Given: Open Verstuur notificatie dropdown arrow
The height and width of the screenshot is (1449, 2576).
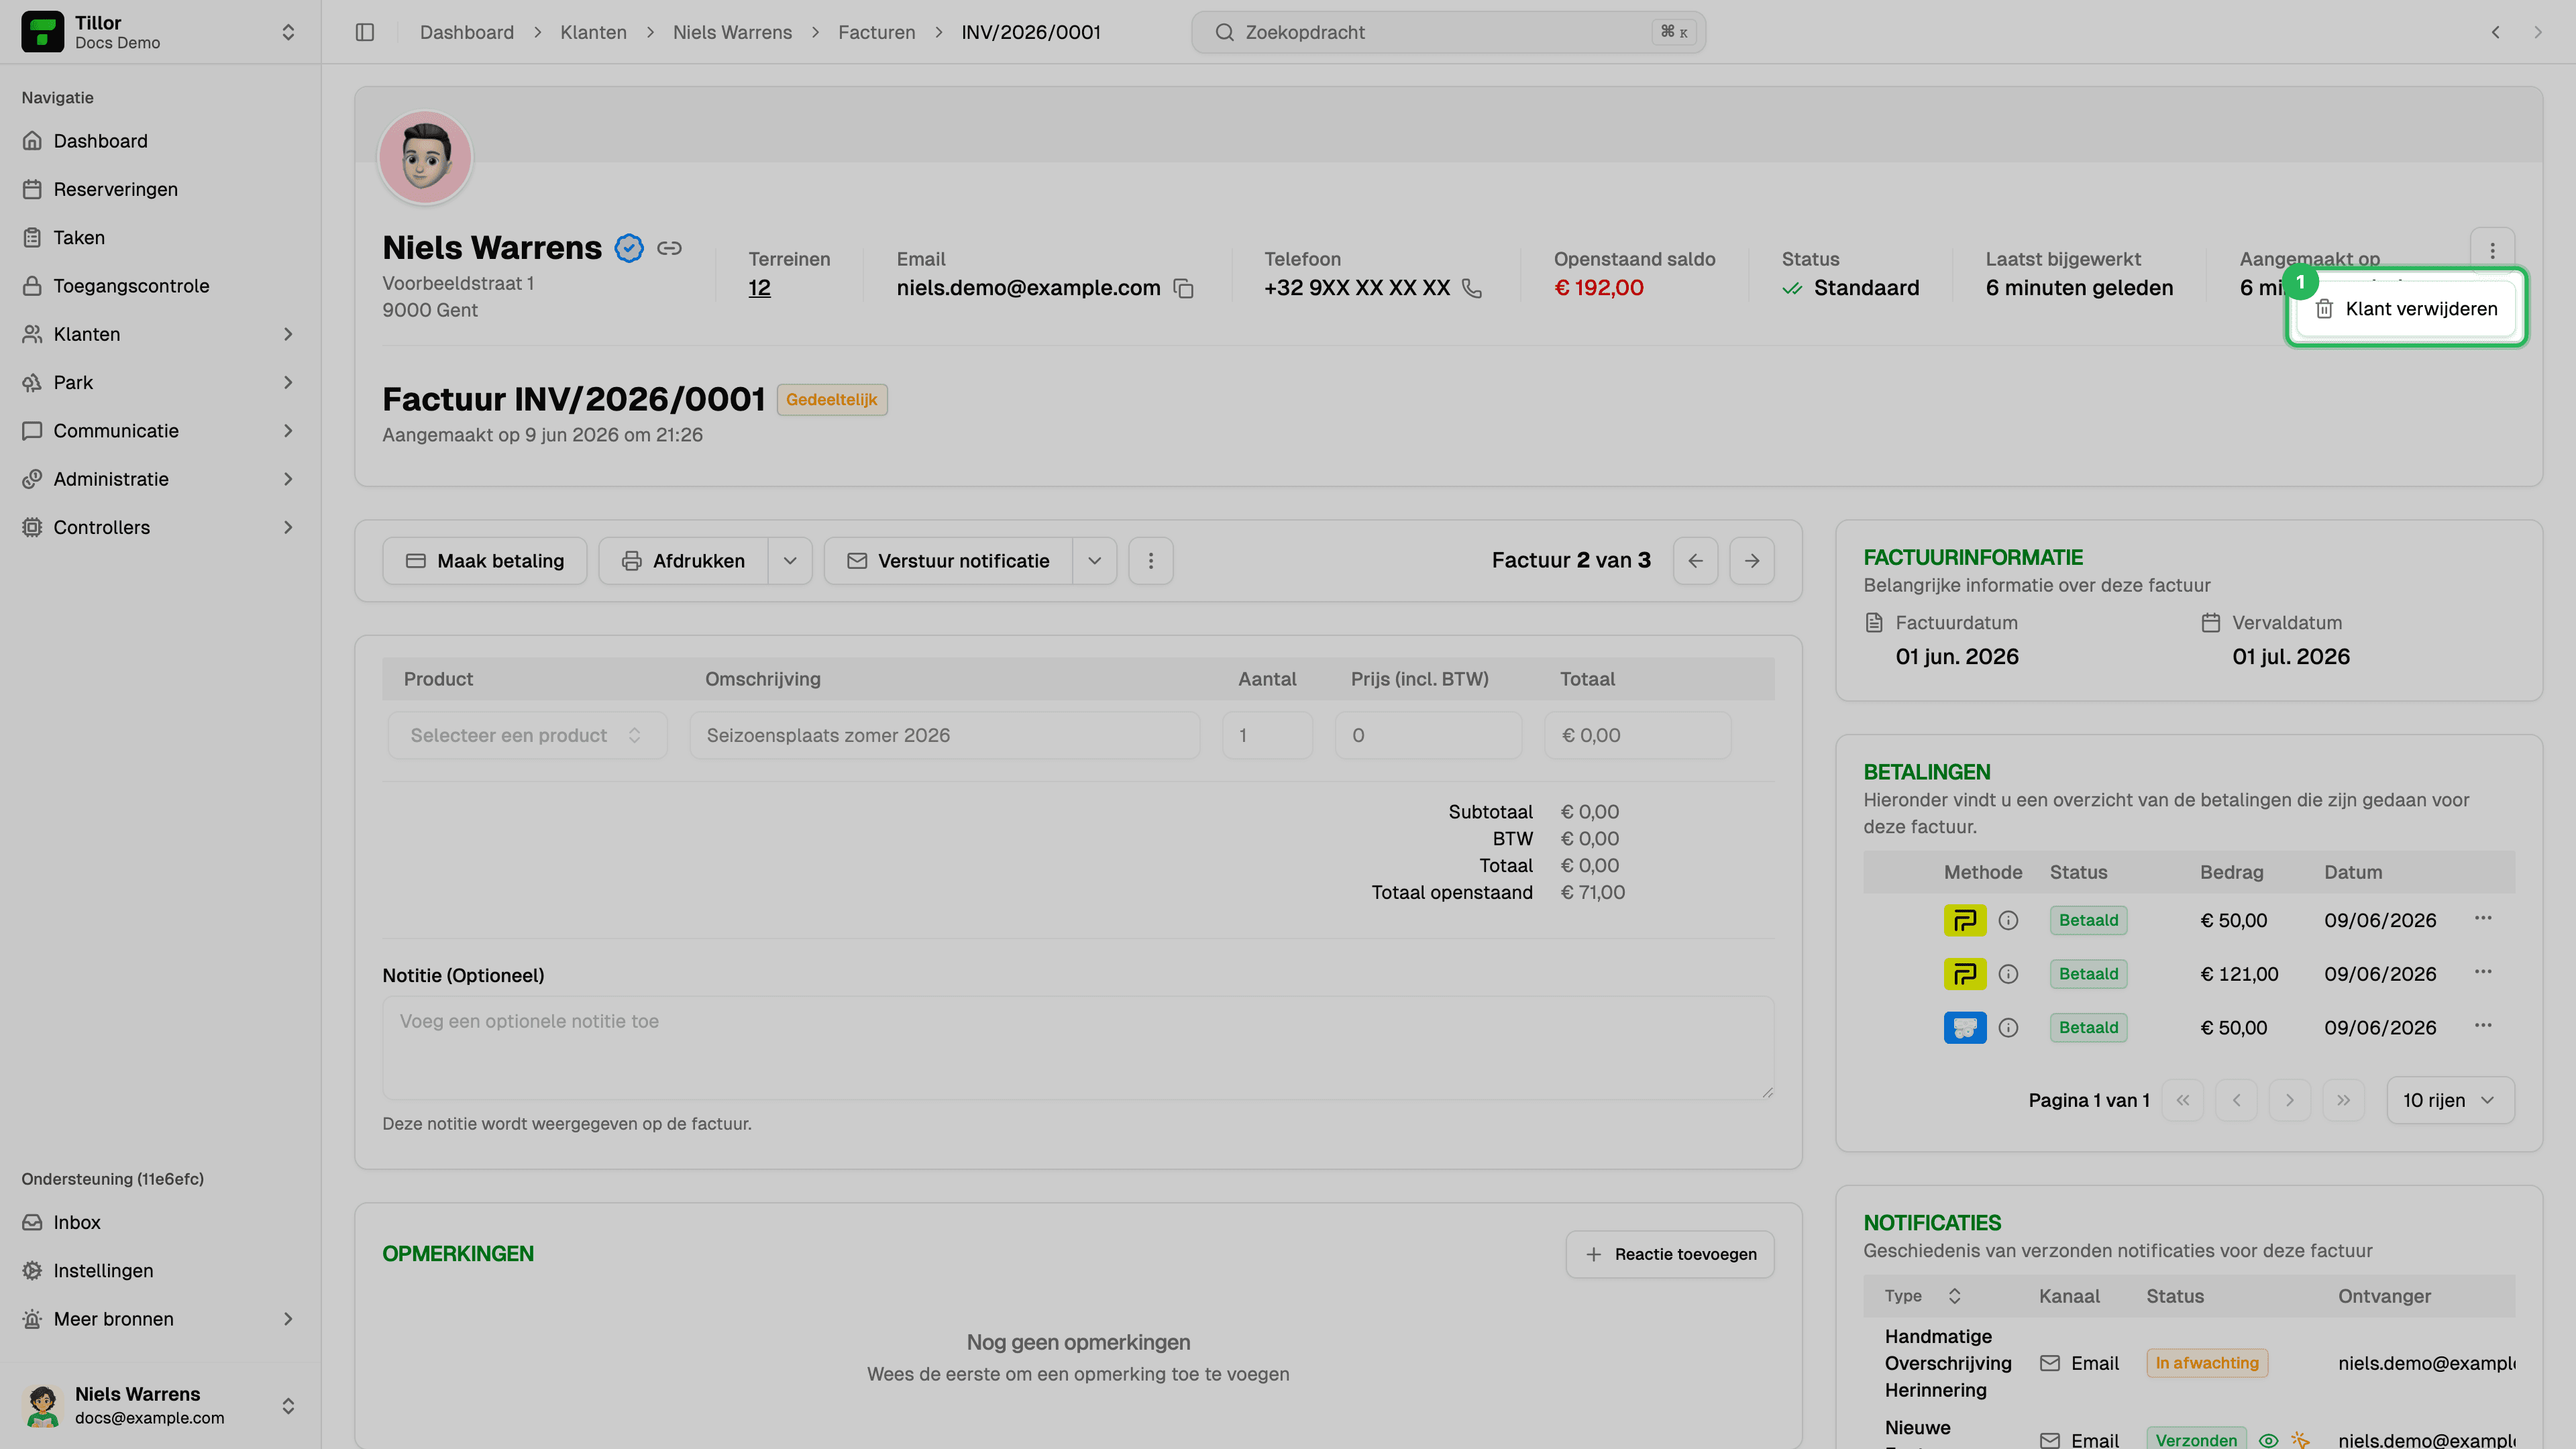Looking at the screenshot, I should click(x=1095, y=561).
